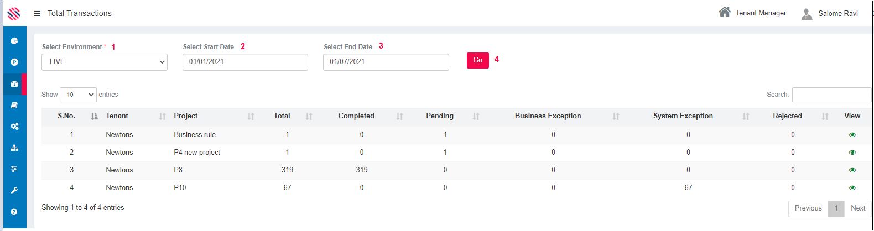This screenshot has width=874, height=231.
Task: Click the help question mark icon
Action: point(14,212)
